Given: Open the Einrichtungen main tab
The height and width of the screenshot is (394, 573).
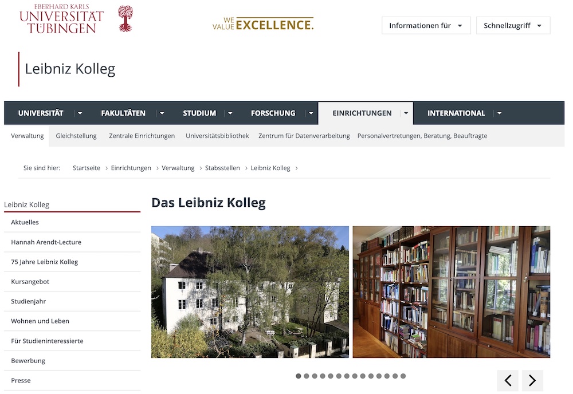Looking at the screenshot, I should 362,113.
